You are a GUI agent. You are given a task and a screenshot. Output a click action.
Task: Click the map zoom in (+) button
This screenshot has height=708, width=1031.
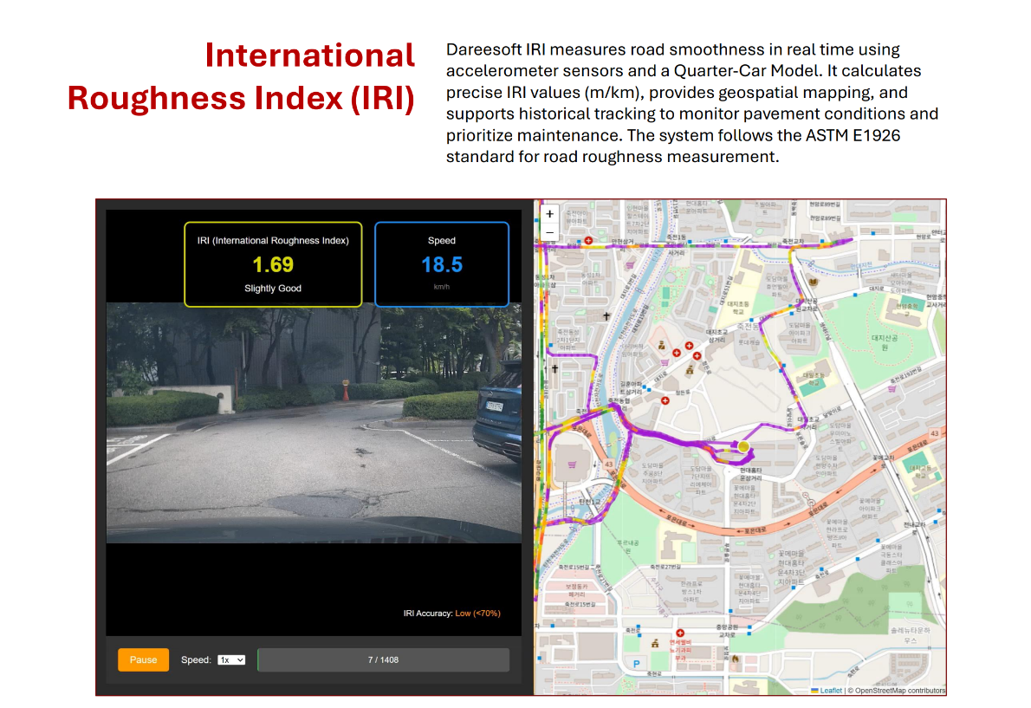549,214
